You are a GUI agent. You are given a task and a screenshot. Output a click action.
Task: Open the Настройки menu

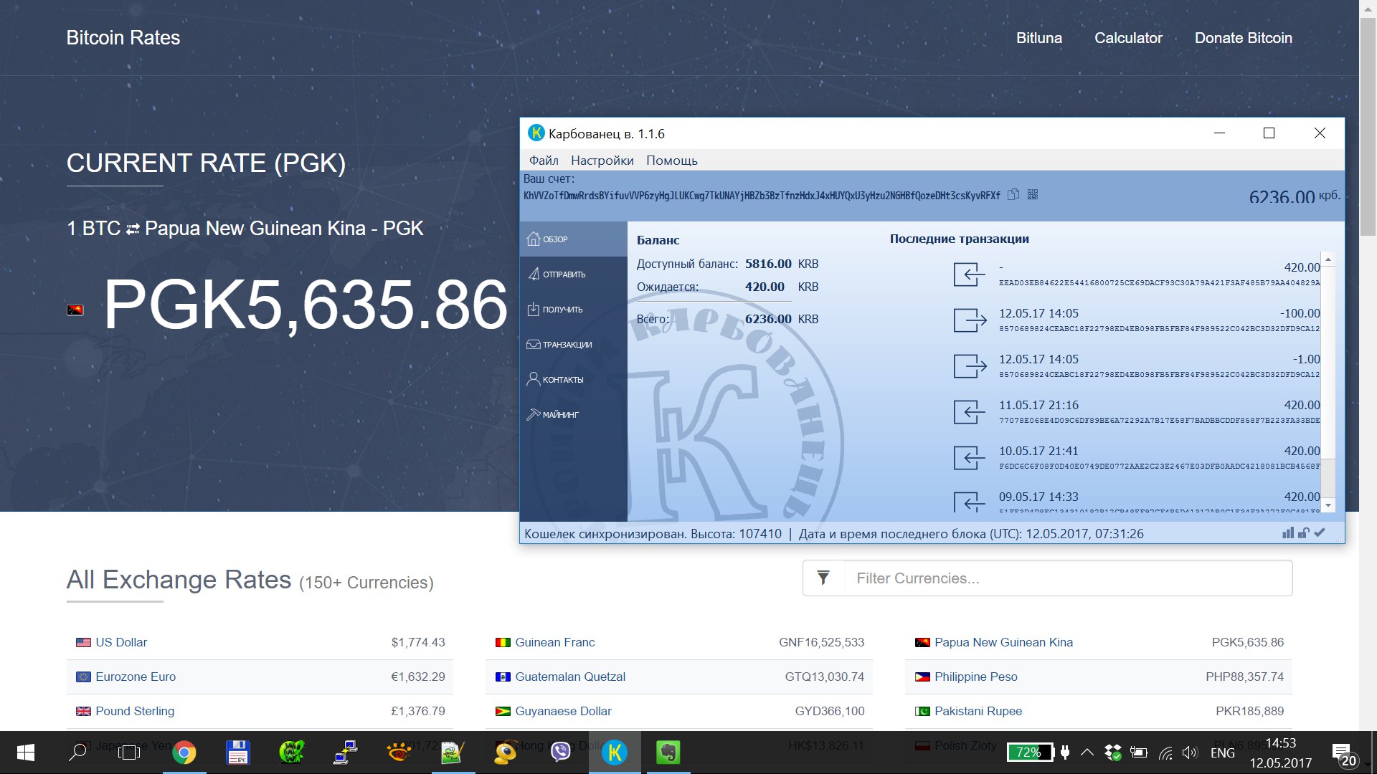[602, 161]
